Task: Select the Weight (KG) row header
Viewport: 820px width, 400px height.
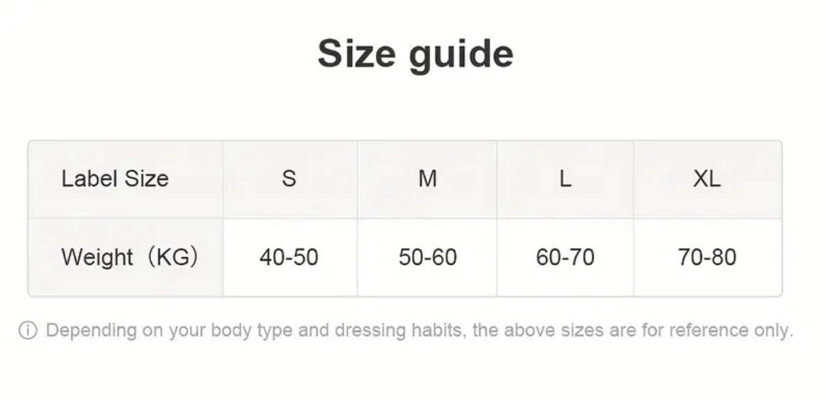Action: [129, 257]
